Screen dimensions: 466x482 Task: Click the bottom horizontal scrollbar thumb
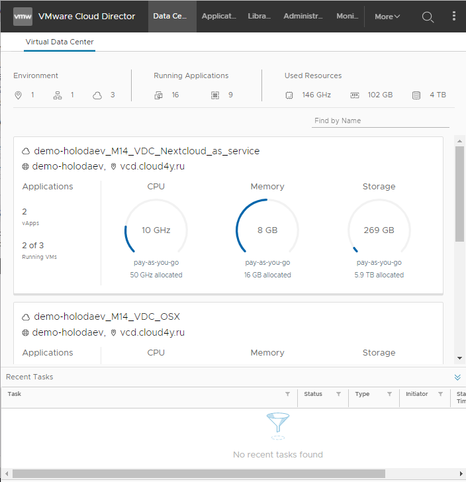pyautogui.click(x=199, y=473)
